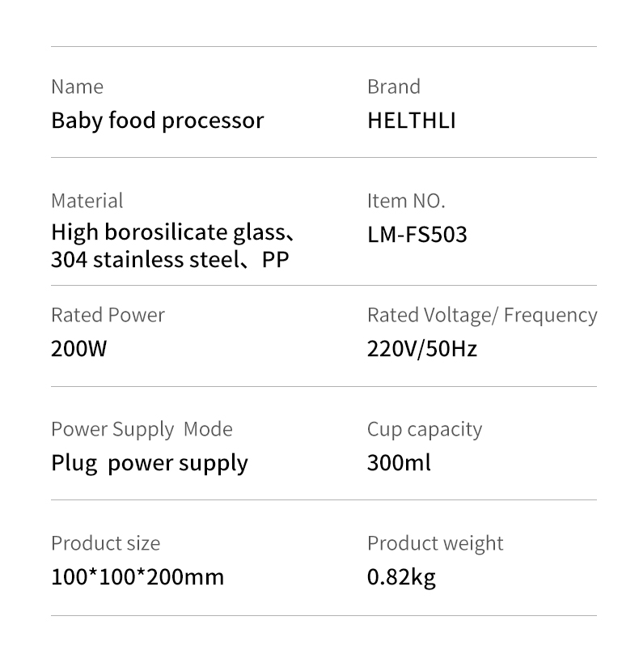This screenshot has width=639, height=663.
Task: Click 'Rated Voltage/ Frequency' label
Action: 482,316
